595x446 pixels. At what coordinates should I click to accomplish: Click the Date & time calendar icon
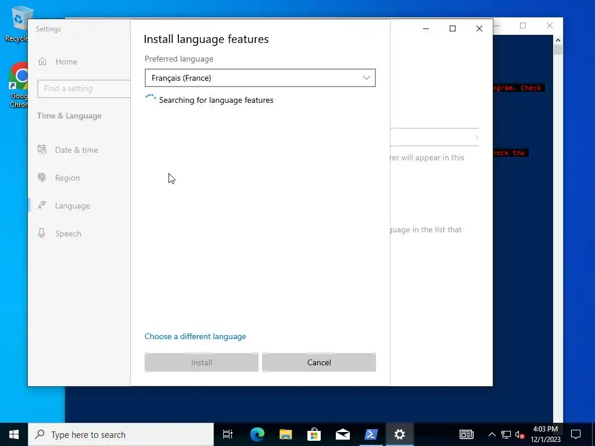point(42,149)
